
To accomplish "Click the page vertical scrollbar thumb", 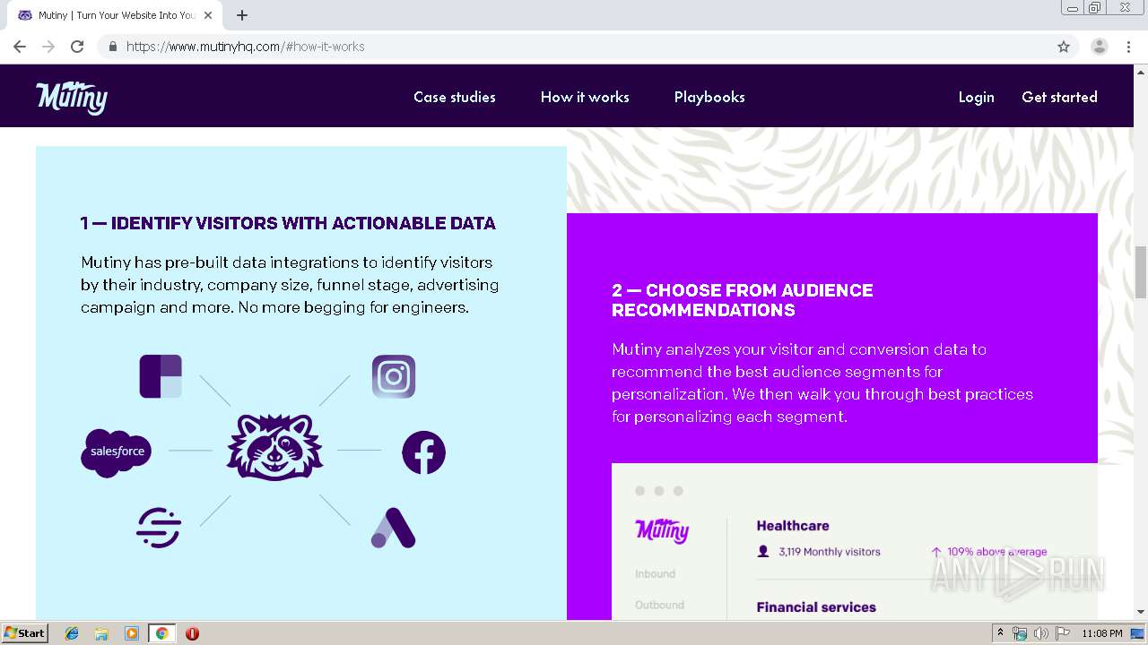I will (x=1141, y=271).
